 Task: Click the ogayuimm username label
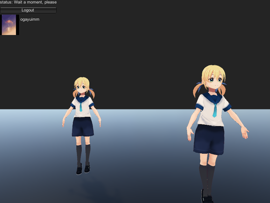30,19
